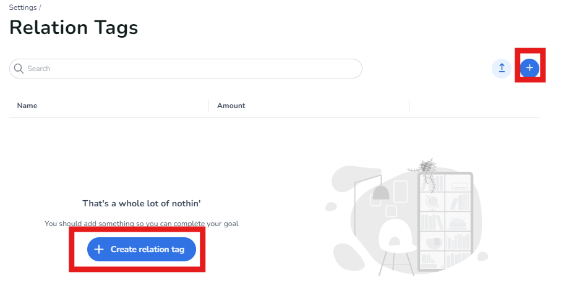Image resolution: width=574 pixels, height=291 pixels.
Task: Sort by the Amount column header
Action: point(231,106)
